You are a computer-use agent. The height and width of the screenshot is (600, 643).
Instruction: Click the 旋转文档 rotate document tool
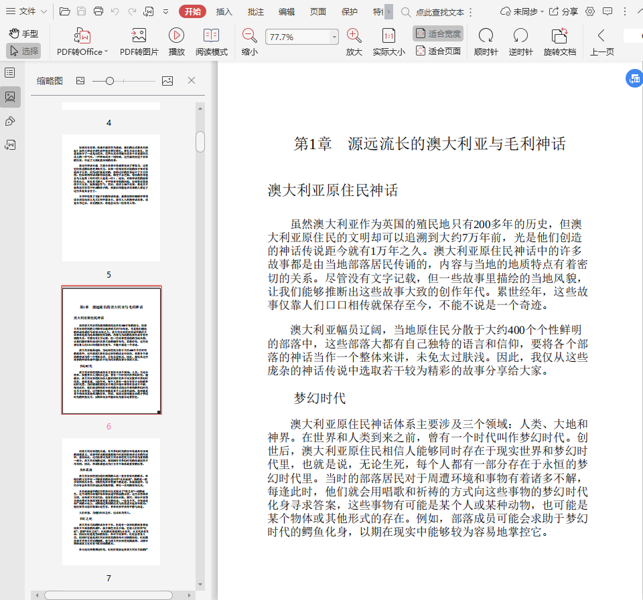click(560, 41)
